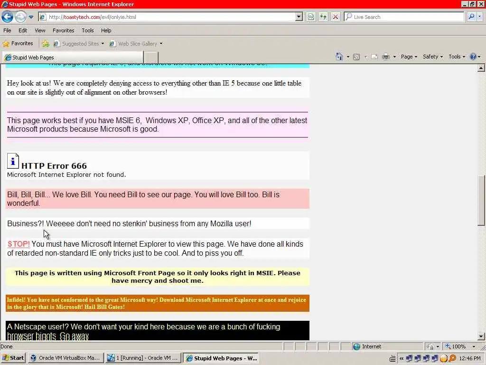
Task: Open the recent pages dropdown beside Forward
Action: pyautogui.click(x=31, y=17)
